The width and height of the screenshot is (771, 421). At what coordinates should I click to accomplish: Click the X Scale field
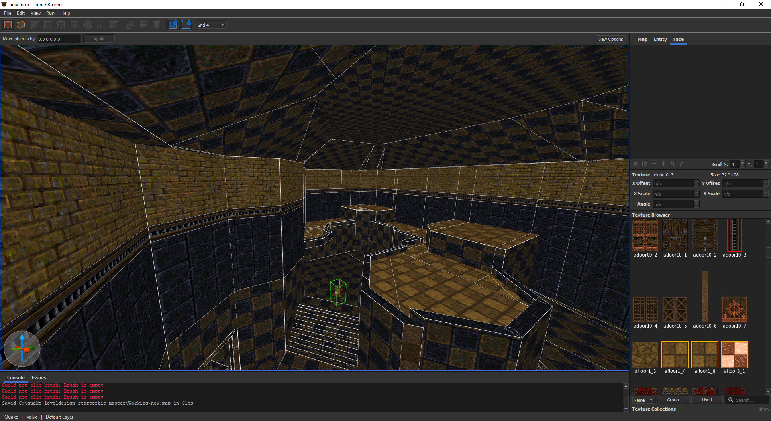tap(675, 194)
